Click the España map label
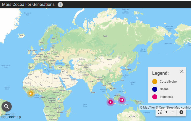This screenshot has width=191, height=121. (31, 67)
